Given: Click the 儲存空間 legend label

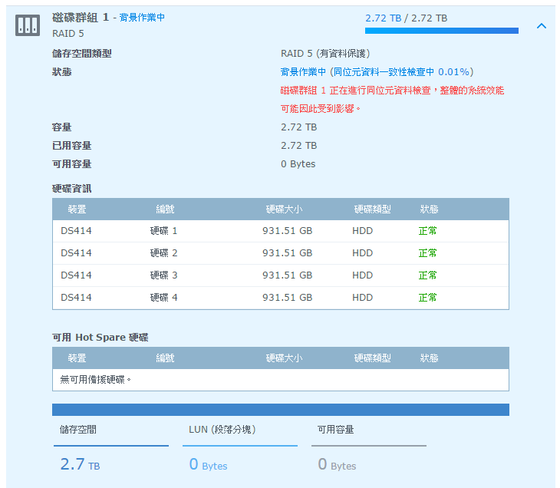Looking at the screenshot, I should coord(77,430).
